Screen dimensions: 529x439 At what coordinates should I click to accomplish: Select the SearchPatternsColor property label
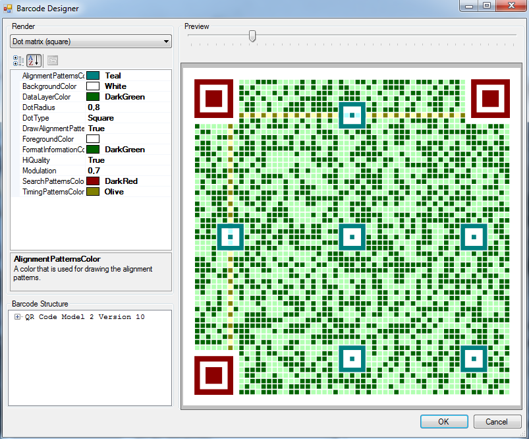pyautogui.click(x=53, y=181)
